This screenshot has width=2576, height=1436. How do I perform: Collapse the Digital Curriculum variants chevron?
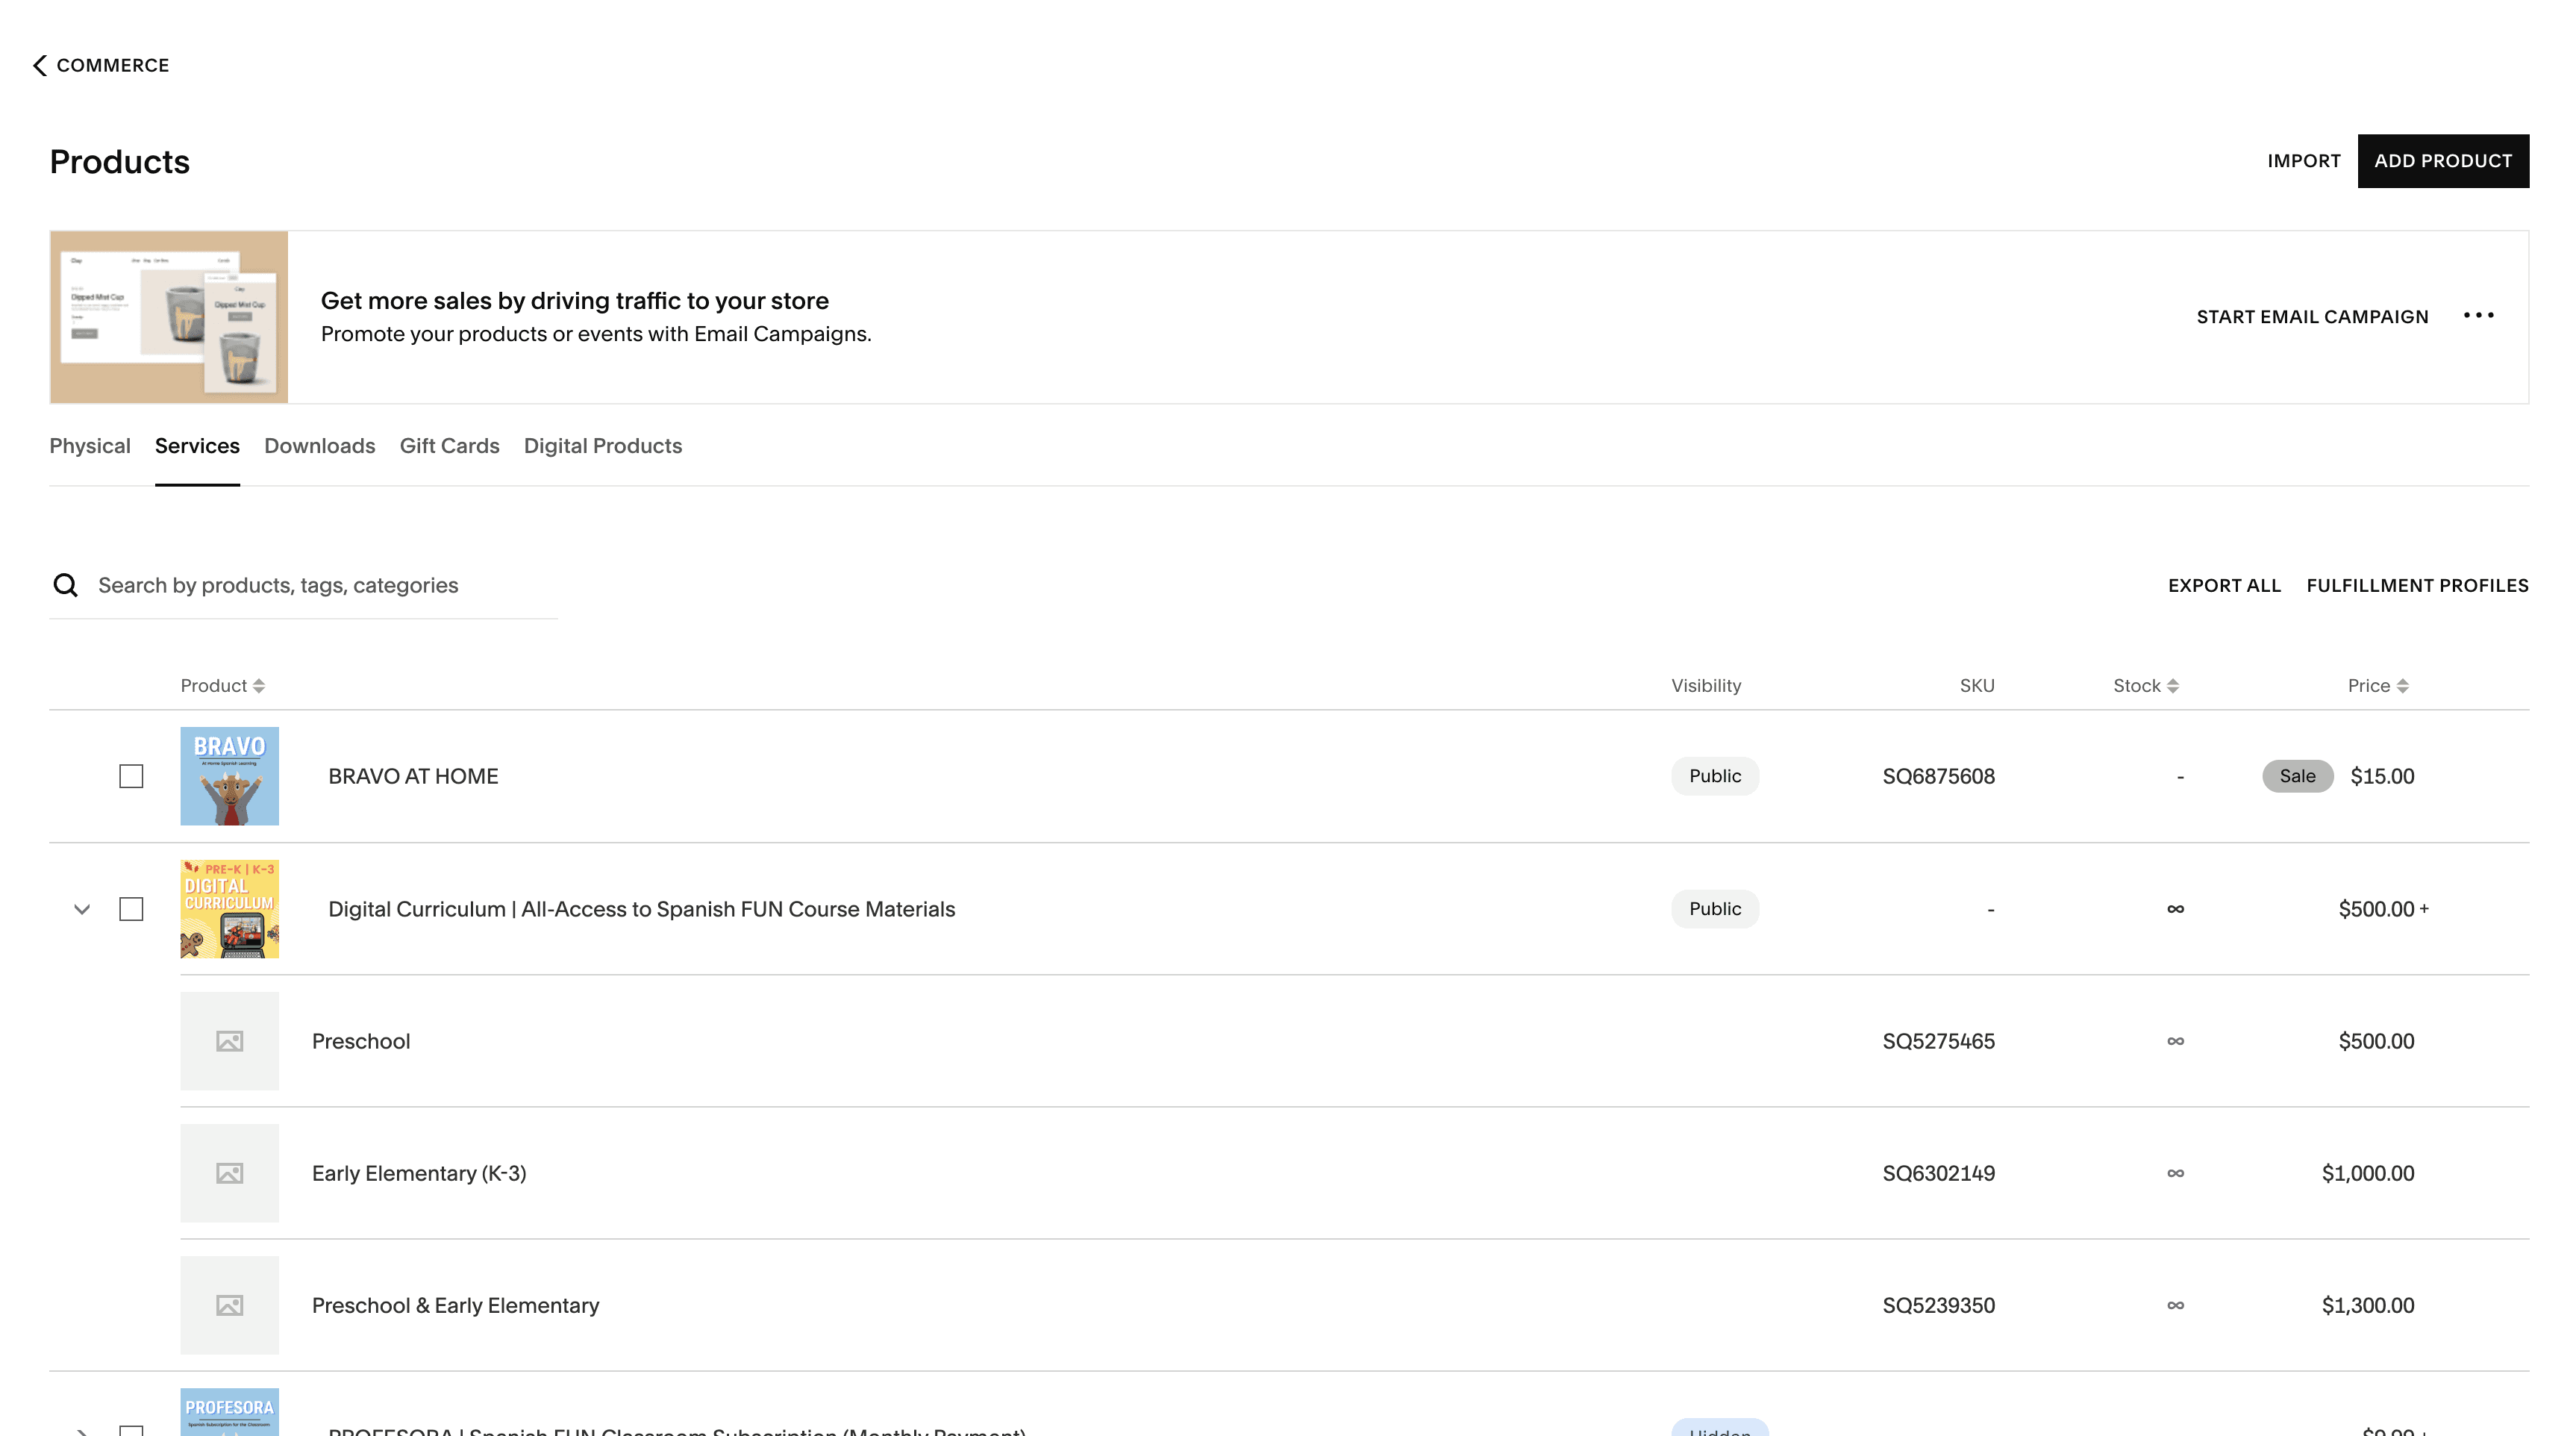(x=82, y=909)
